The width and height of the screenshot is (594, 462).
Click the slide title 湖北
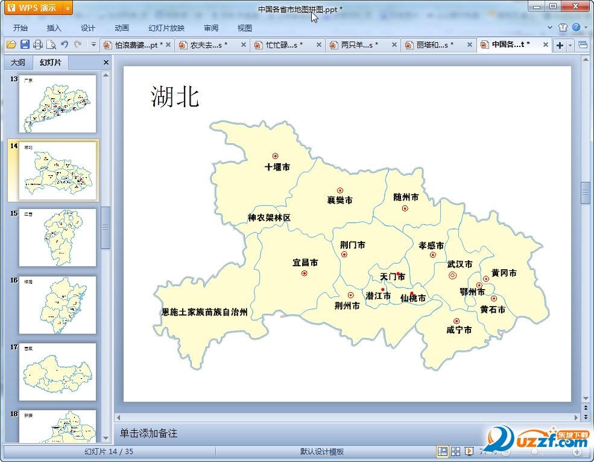(175, 96)
